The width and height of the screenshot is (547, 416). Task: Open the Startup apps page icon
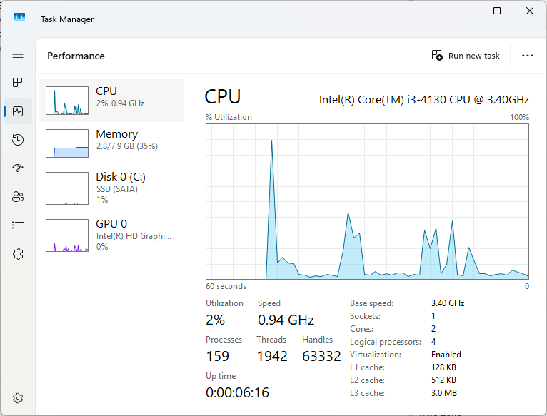(x=18, y=168)
